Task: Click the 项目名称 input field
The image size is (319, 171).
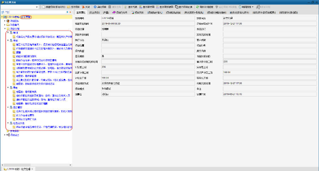Action: point(269,18)
